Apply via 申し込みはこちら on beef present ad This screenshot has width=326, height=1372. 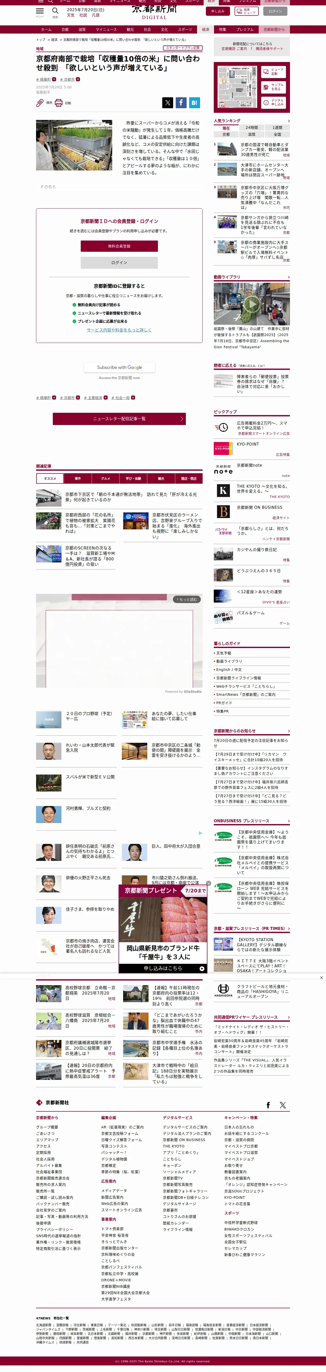click(162, 968)
